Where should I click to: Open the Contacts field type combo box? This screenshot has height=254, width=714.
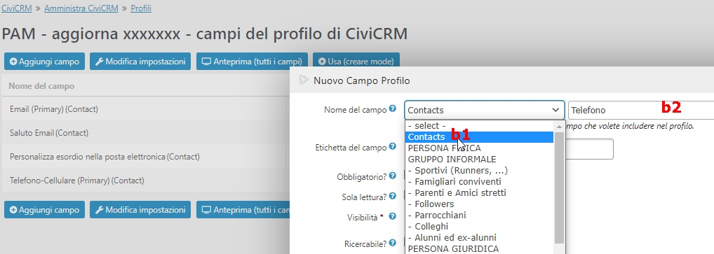(485, 110)
